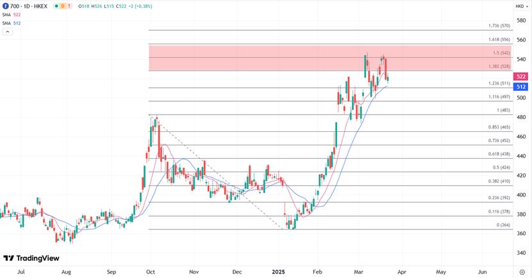Screen dimensions: 532x278
Task: Click the Tencent symbol logo icon
Action: [x=5, y=6]
